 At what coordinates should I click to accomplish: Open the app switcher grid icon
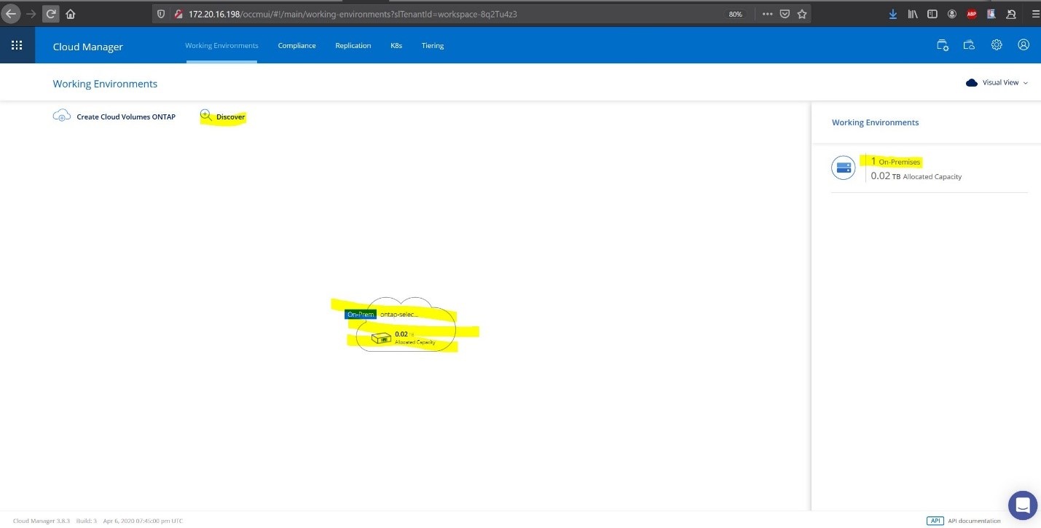tap(17, 46)
